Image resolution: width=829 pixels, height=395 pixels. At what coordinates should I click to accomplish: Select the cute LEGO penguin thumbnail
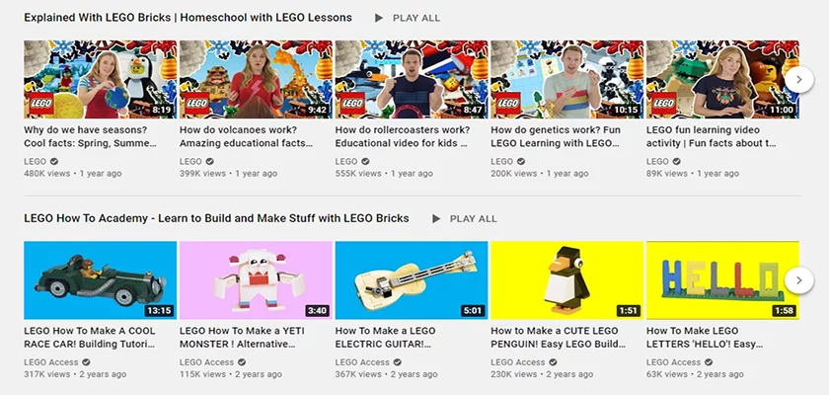(567, 280)
